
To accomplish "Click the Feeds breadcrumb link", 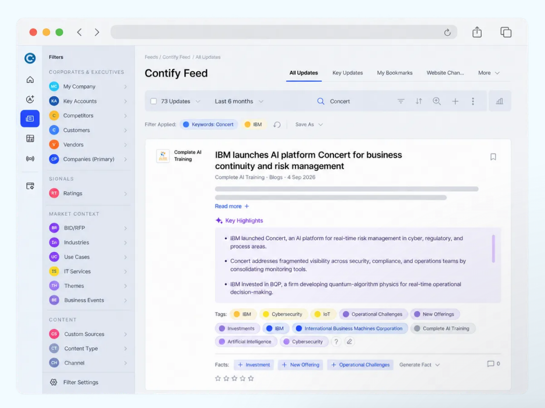I will (x=151, y=57).
